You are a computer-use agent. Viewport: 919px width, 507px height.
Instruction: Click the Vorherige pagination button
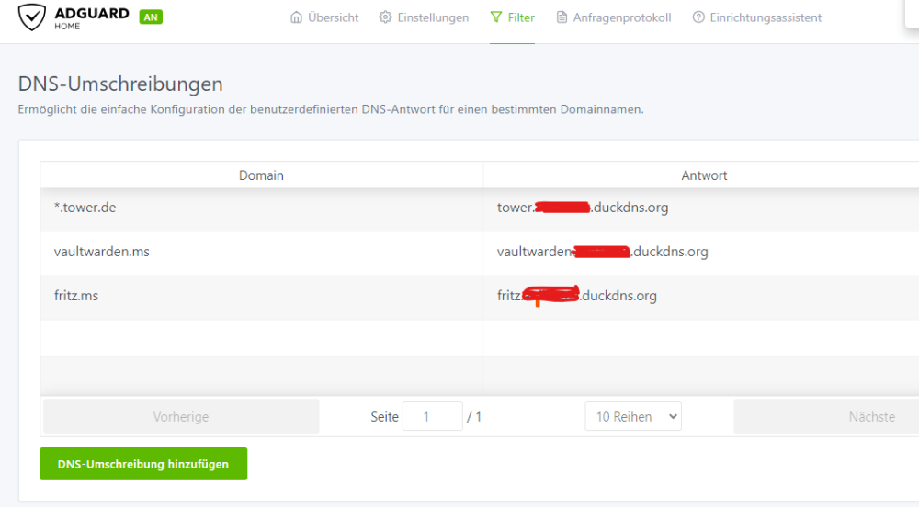coord(181,417)
